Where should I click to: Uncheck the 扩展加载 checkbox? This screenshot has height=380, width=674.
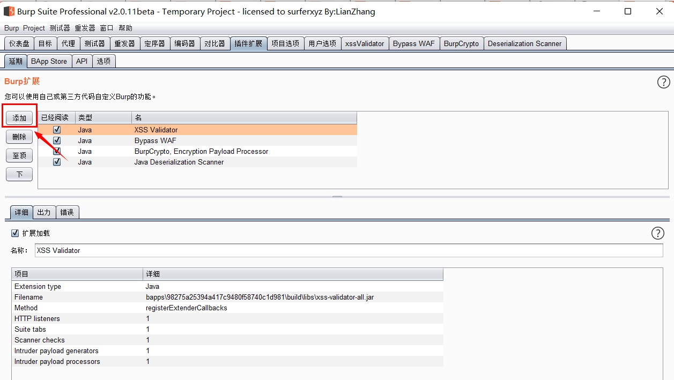pos(15,233)
